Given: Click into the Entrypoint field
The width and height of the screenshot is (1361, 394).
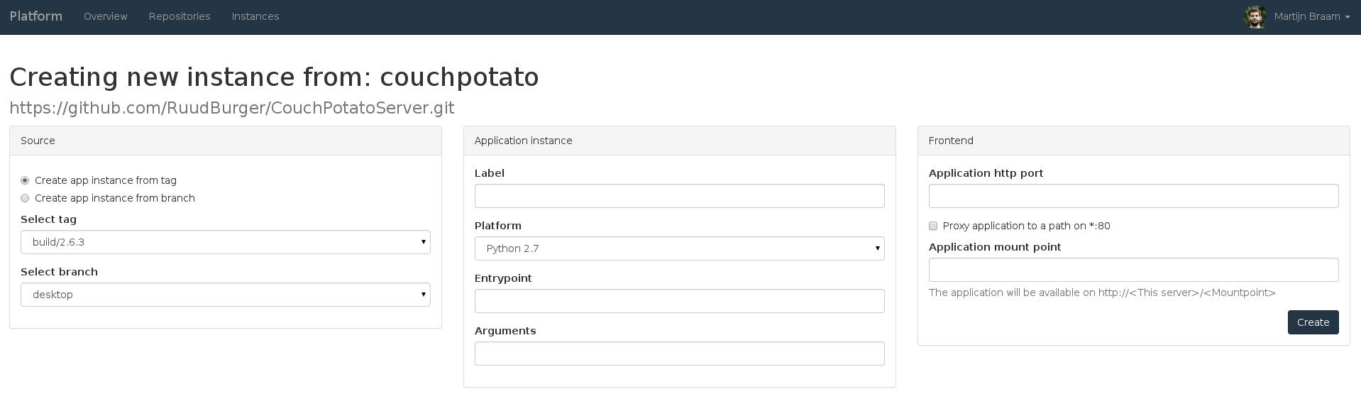Looking at the screenshot, I should click(x=679, y=301).
